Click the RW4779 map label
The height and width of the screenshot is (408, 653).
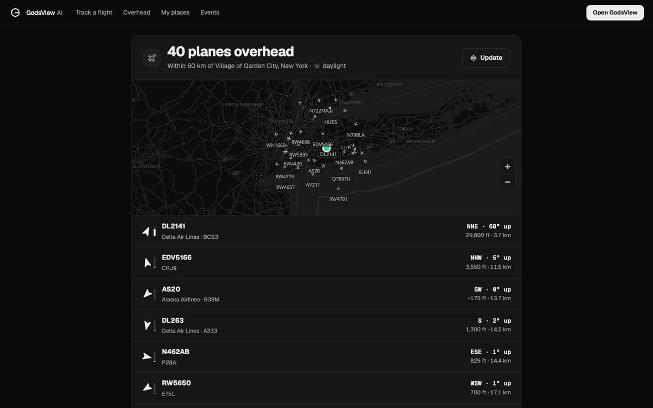coord(285,177)
